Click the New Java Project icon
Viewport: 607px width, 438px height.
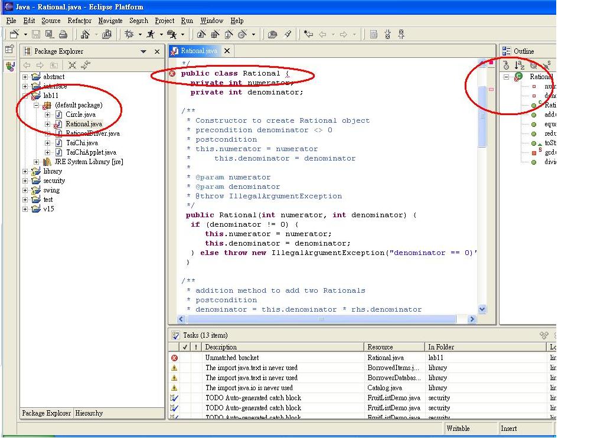(201, 34)
